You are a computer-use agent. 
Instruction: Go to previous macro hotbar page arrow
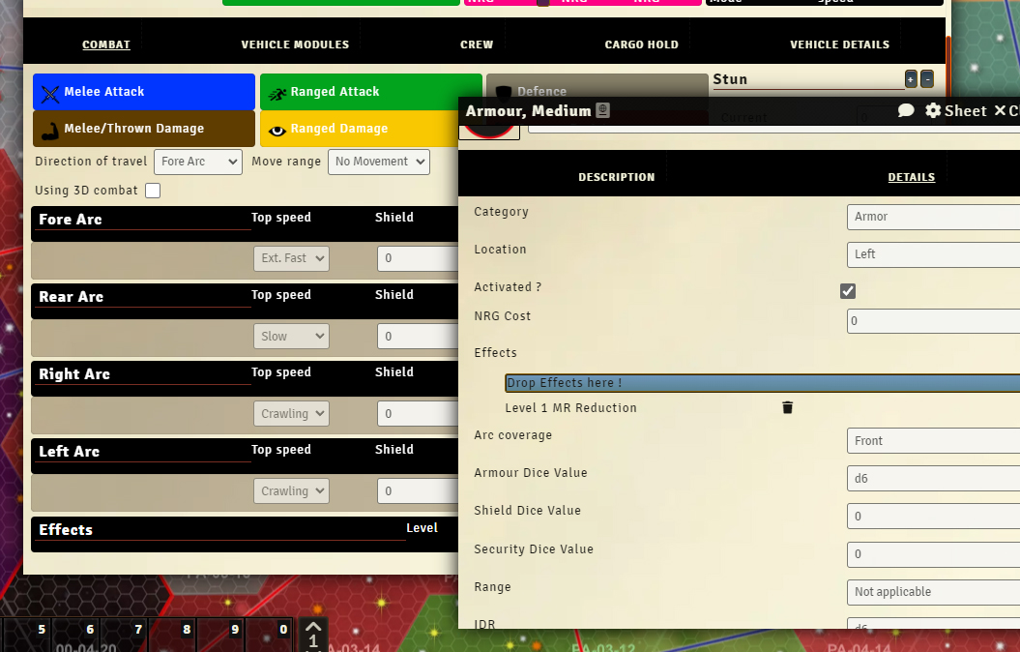(314, 626)
